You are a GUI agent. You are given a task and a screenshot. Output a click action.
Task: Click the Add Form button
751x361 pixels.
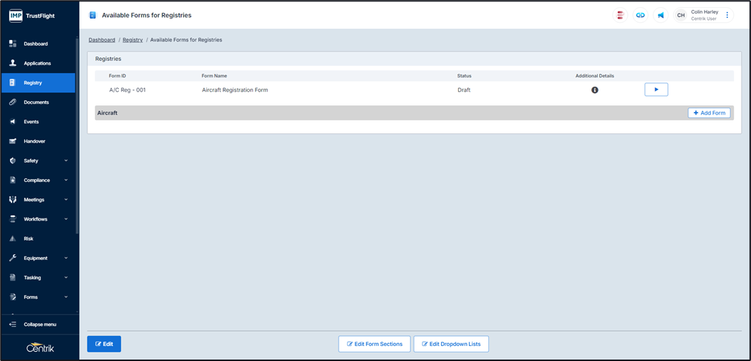coord(709,113)
